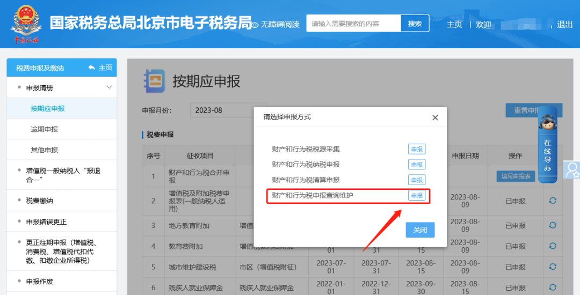Expand 更正往期申报 menu item

62,252
